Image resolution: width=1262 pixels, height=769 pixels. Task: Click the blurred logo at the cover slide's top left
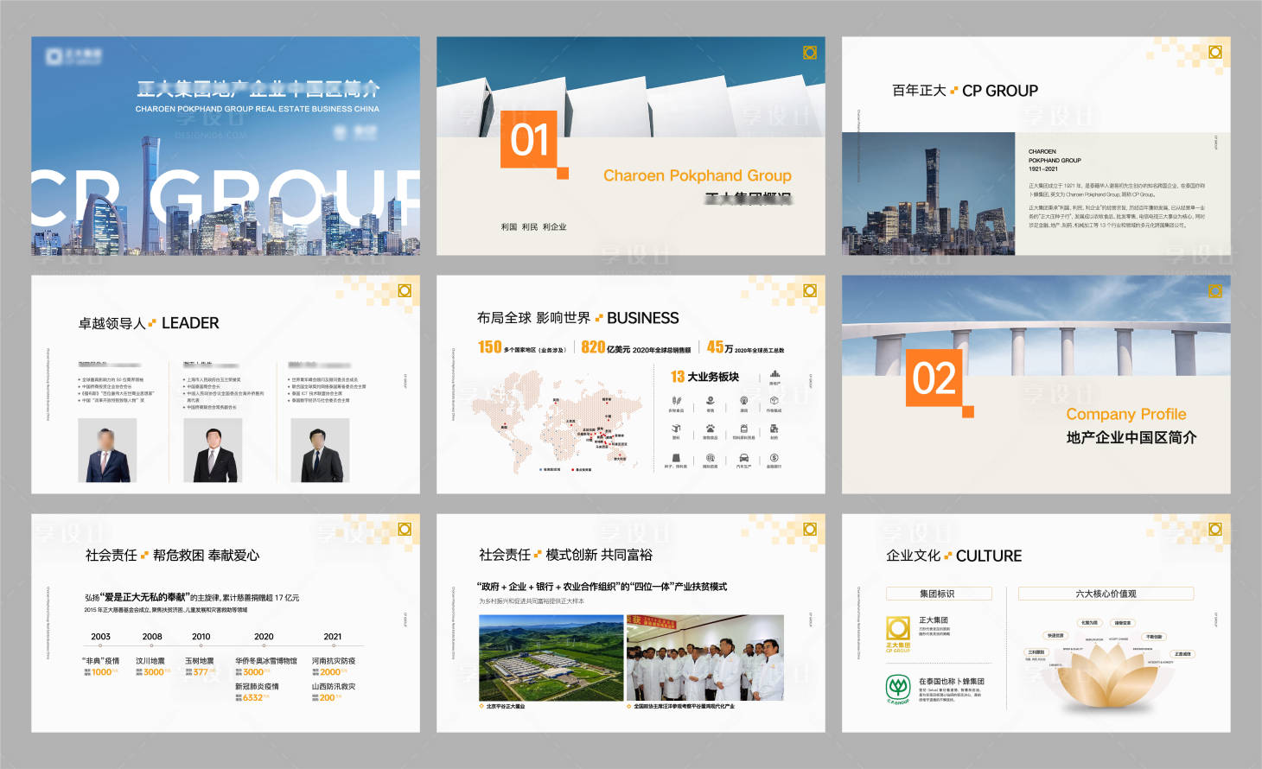(x=73, y=56)
